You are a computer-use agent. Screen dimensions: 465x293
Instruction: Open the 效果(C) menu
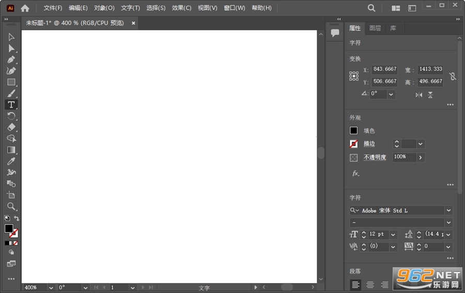pos(181,8)
